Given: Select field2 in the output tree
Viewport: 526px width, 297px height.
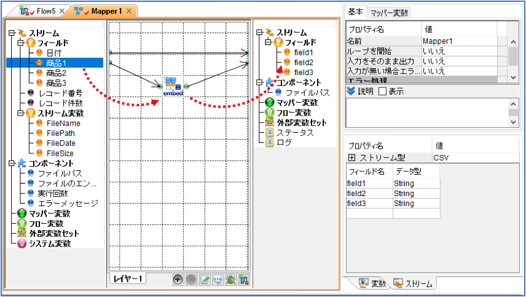Looking at the screenshot, I should tap(304, 63).
